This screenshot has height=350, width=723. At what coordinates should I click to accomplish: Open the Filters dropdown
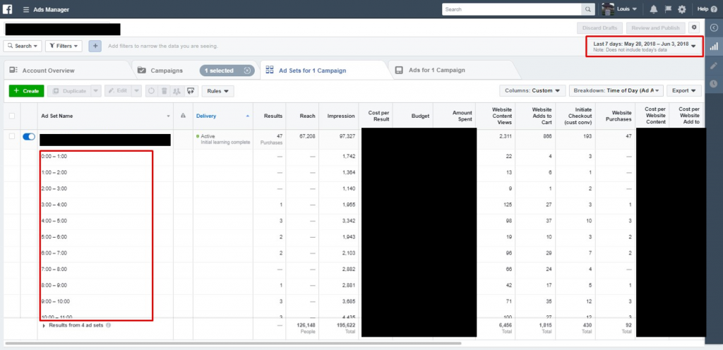click(64, 46)
